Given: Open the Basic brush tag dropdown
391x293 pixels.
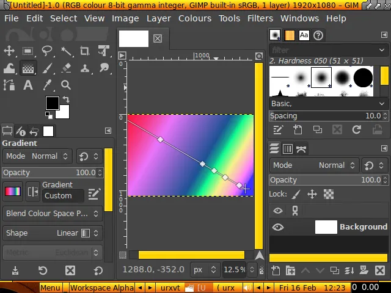Looking at the screenshot, I should [x=329, y=103].
